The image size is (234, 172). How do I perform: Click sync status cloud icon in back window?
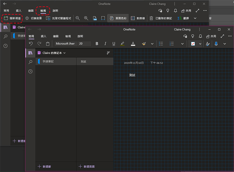point(160,11)
